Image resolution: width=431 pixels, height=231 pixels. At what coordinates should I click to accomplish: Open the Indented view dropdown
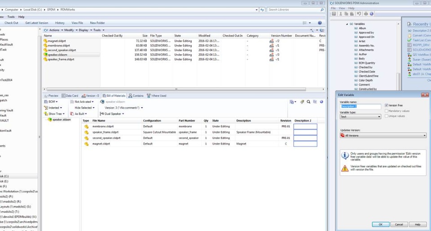coord(53,108)
